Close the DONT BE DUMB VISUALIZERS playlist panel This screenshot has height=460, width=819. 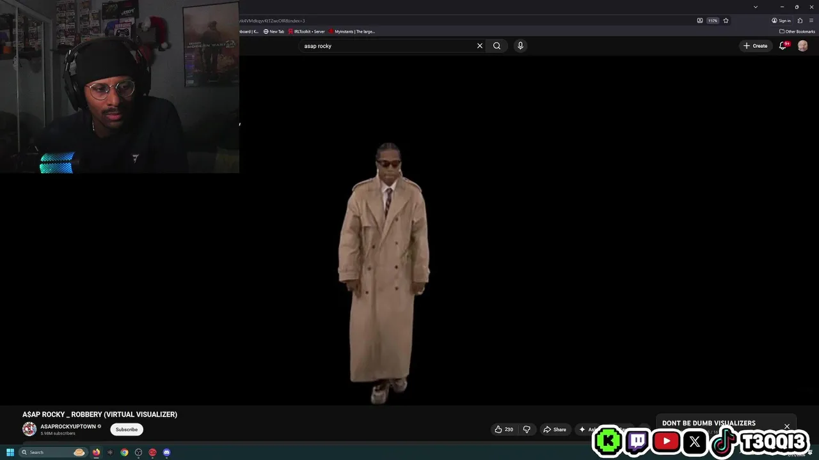(x=787, y=426)
